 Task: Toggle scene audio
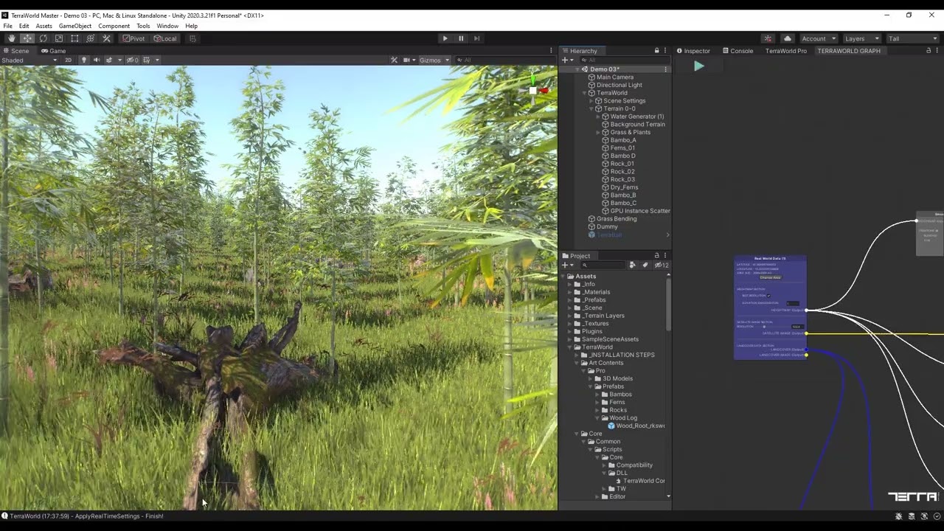click(x=96, y=60)
